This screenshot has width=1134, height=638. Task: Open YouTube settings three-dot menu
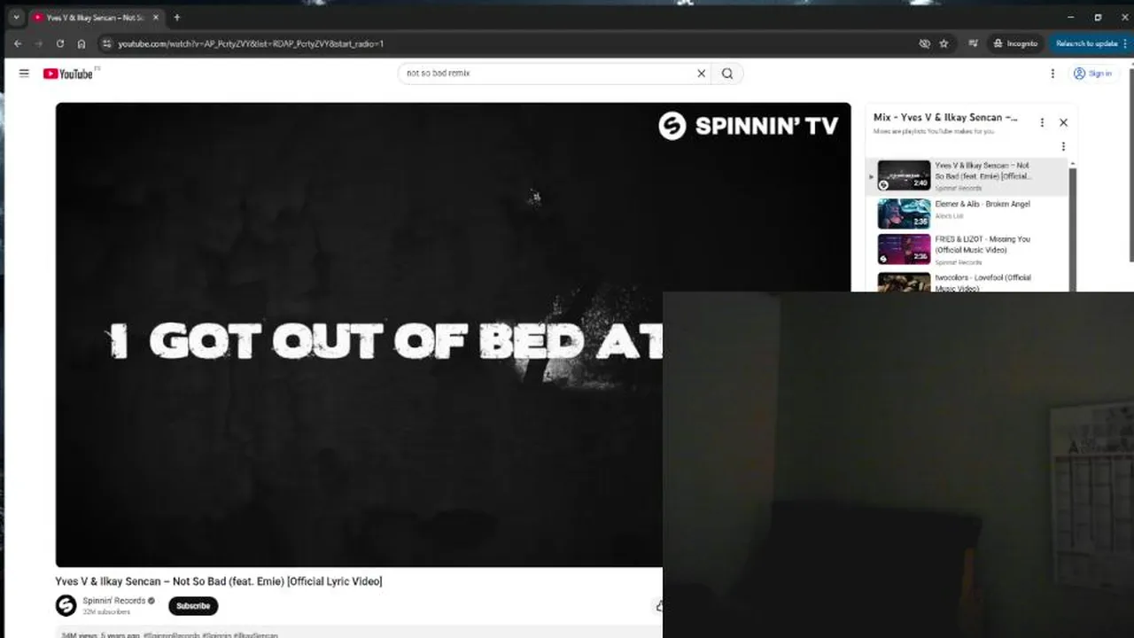(x=1052, y=74)
